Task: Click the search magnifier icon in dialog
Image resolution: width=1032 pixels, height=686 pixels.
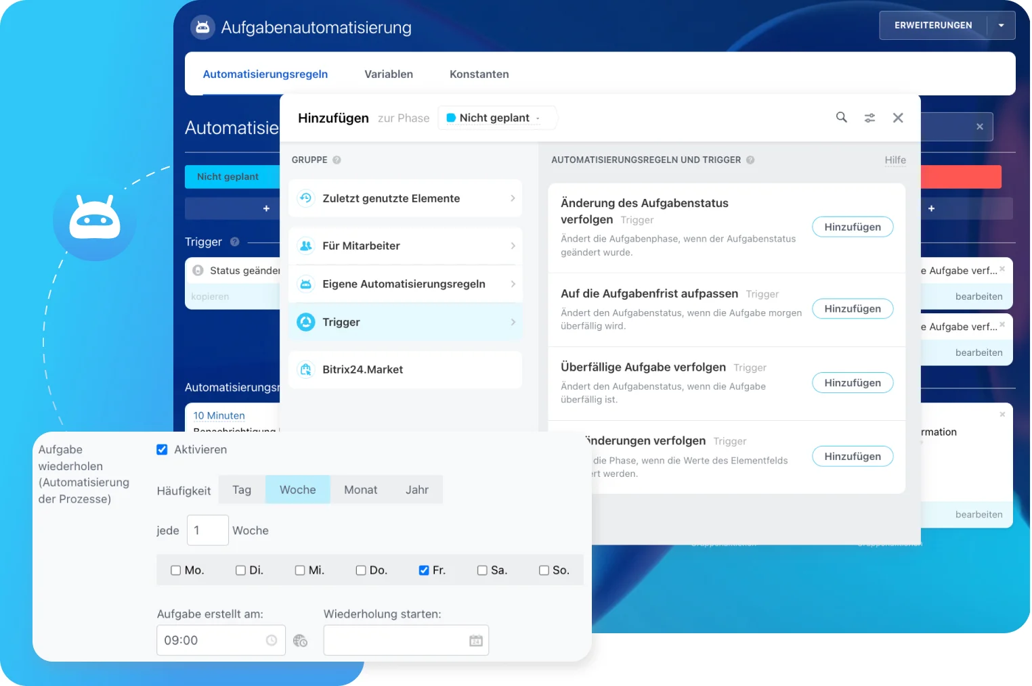Action: tap(841, 117)
